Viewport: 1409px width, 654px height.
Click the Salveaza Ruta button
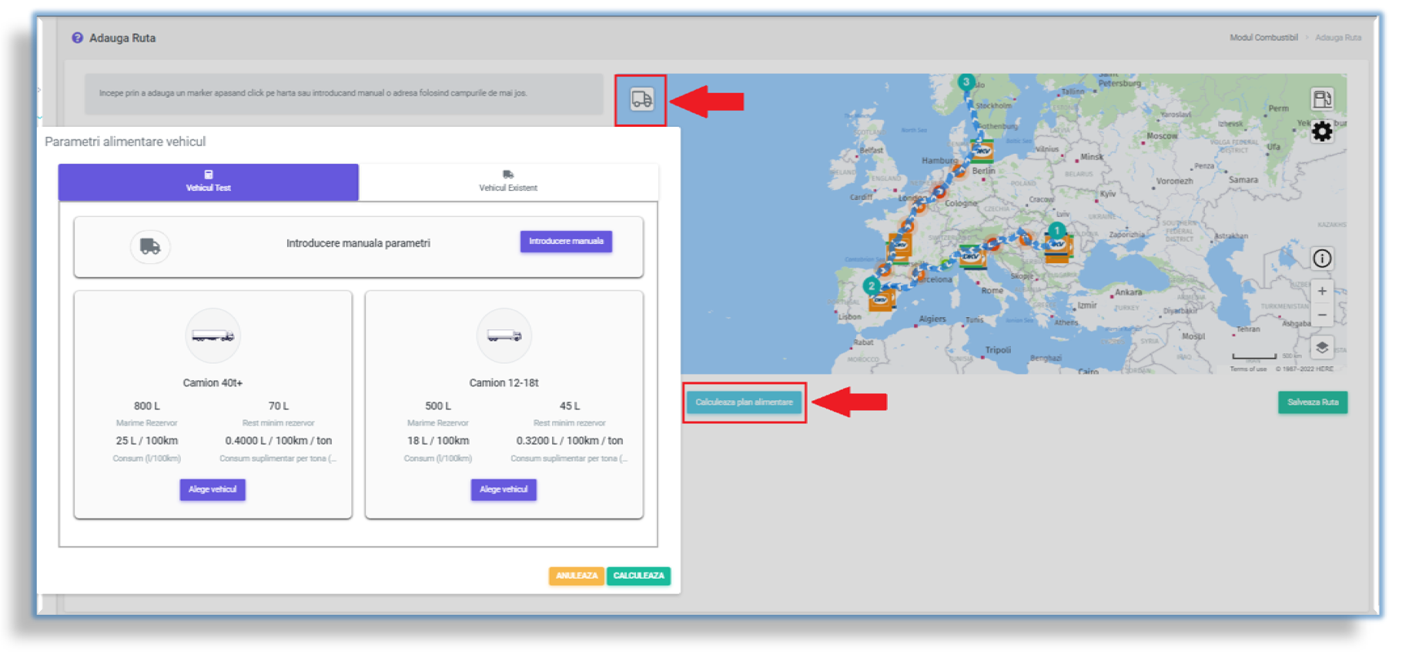click(1312, 402)
